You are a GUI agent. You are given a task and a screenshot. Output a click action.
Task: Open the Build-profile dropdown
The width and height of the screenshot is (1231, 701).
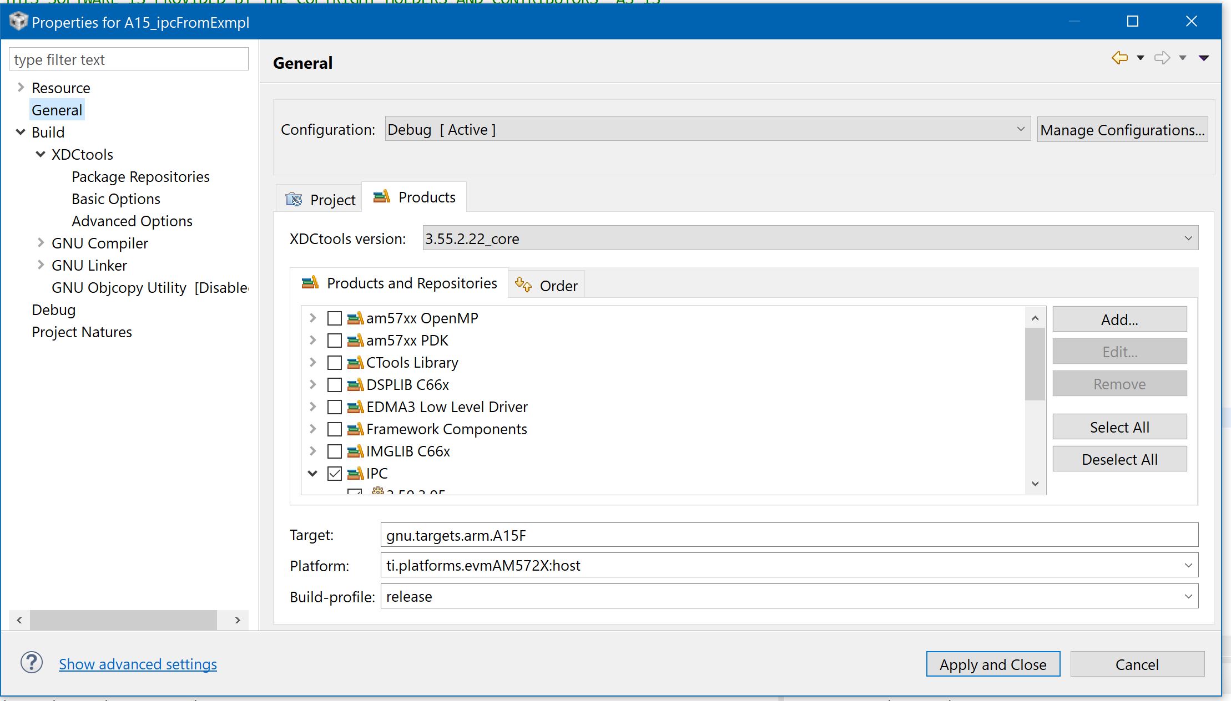click(1188, 596)
